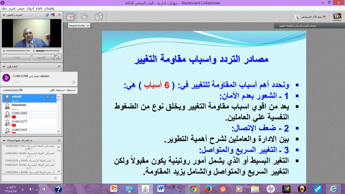
Task: Click the Blackboard logo icon
Action: coord(337,17)
